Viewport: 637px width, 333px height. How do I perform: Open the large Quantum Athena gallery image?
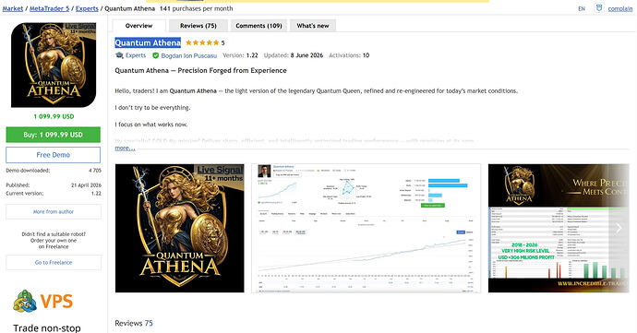pyautogui.click(x=180, y=228)
